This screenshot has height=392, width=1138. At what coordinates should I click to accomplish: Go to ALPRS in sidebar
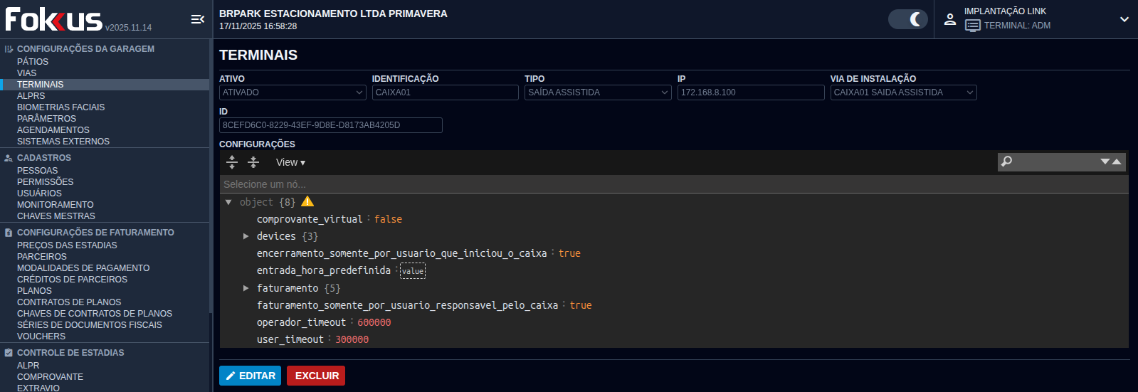pyautogui.click(x=31, y=96)
